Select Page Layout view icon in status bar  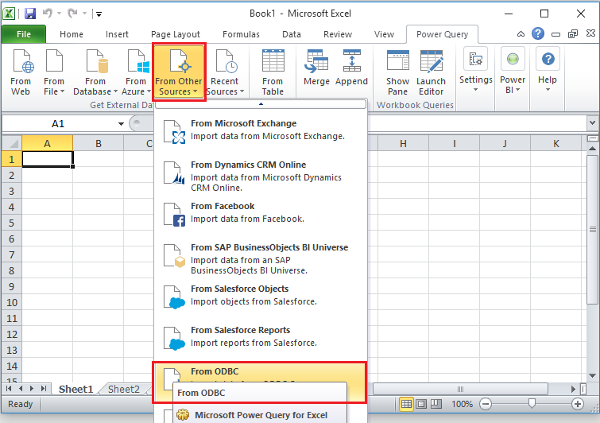click(x=421, y=404)
